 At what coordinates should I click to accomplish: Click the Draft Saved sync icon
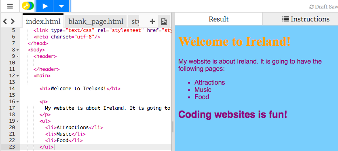coord(311,7)
